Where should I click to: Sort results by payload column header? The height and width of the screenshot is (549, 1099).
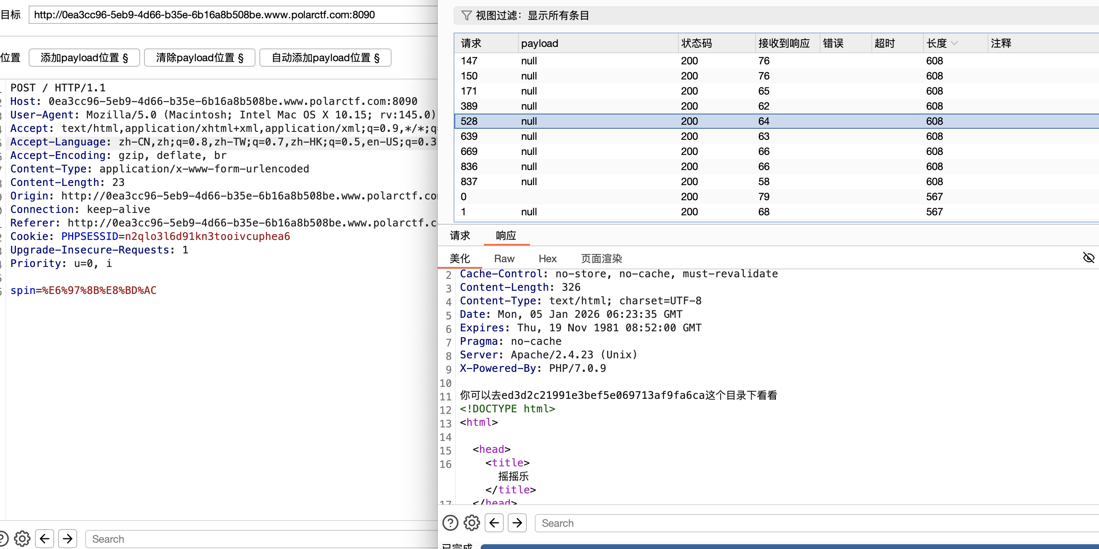(x=539, y=43)
